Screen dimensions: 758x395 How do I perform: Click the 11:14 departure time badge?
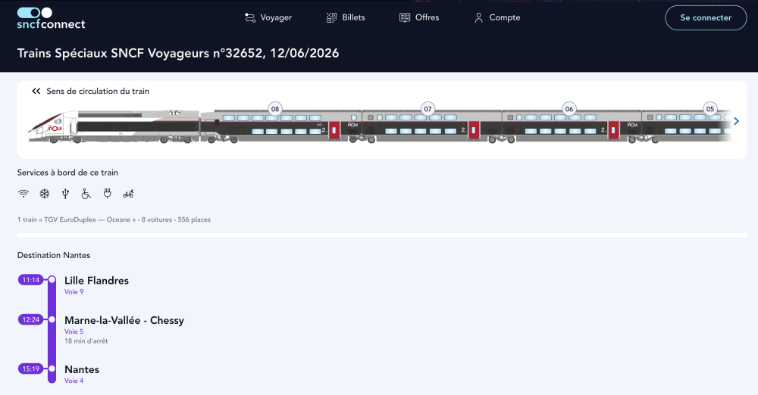click(x=31, y=280)
